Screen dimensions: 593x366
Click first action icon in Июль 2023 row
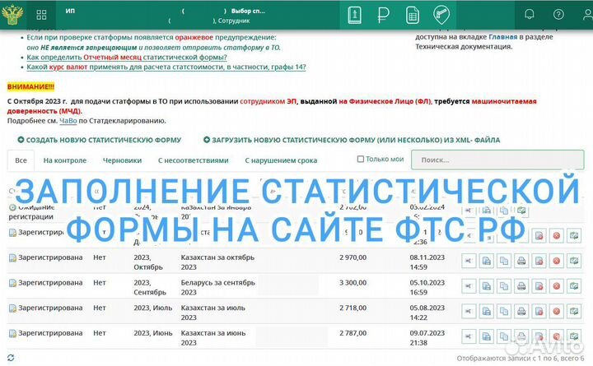coord(469,312)
